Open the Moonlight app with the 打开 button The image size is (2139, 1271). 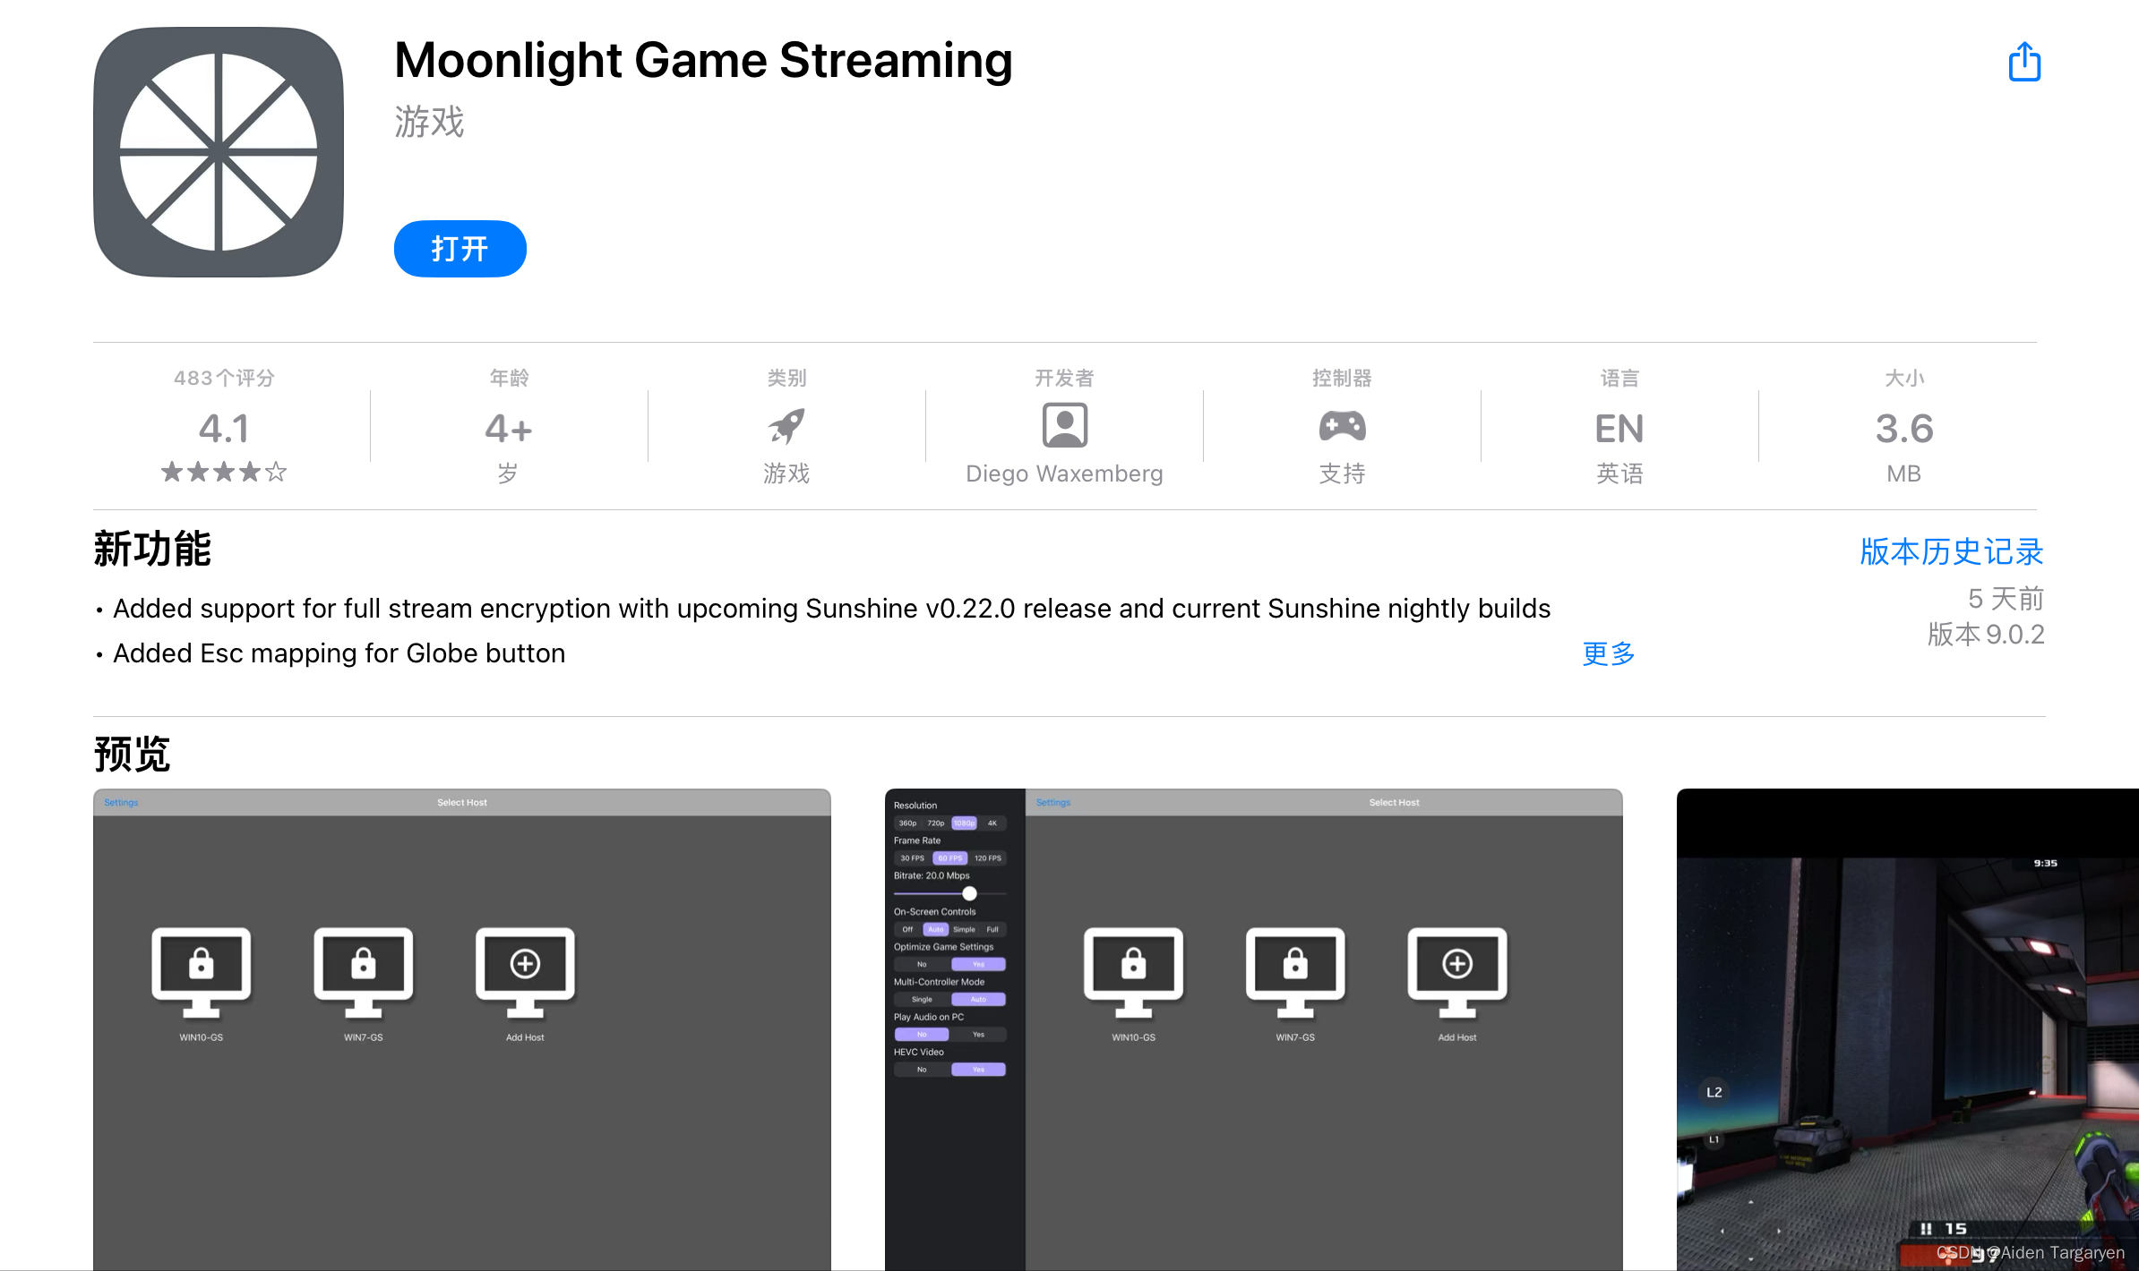(x=460, y=249)
